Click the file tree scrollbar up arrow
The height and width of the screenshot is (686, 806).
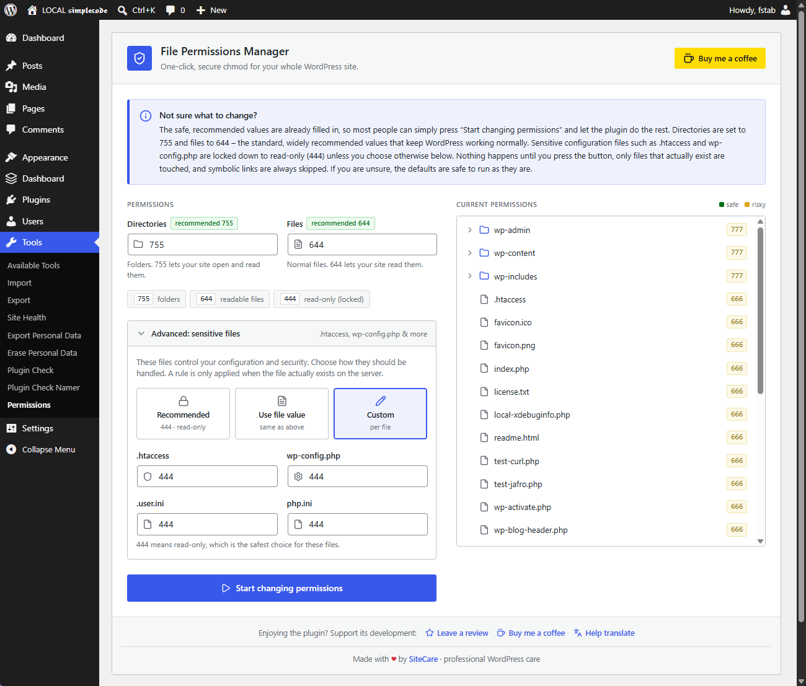pyautogui.click(x=760, y=221)
